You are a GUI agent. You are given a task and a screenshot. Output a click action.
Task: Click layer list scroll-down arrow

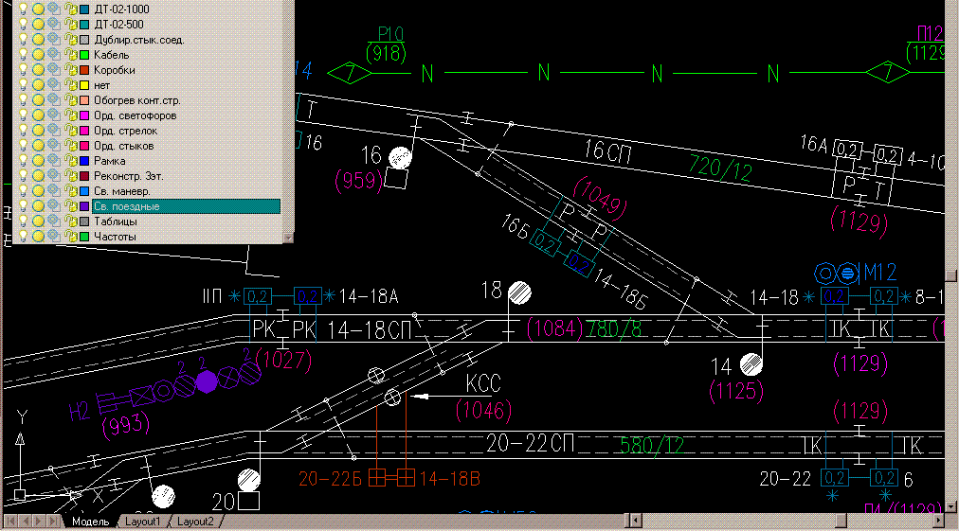coord(288,237)
